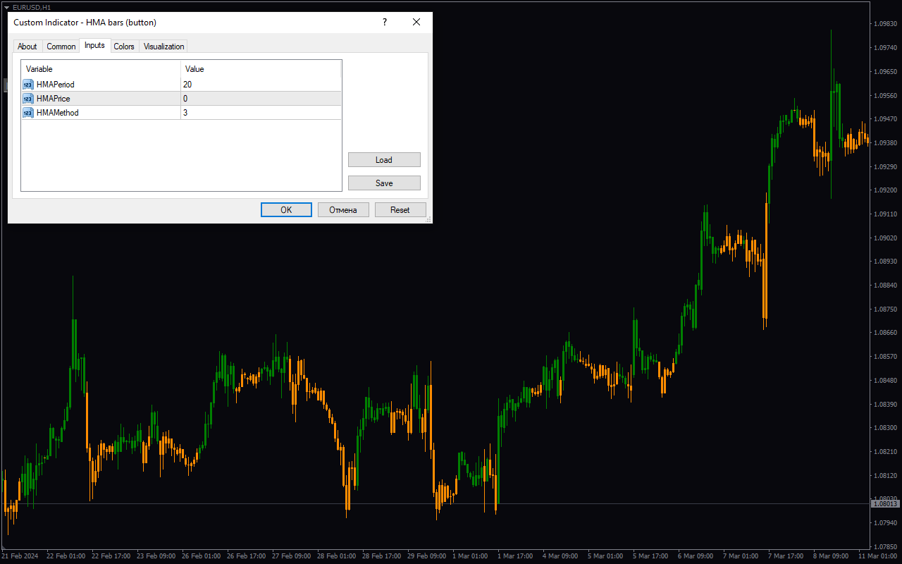Click the Отмена cancel button
This screenshot has width=902, height=564.
(x=343, y=210)
